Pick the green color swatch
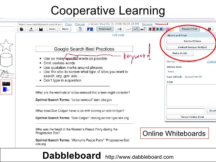 click(158, 29)
